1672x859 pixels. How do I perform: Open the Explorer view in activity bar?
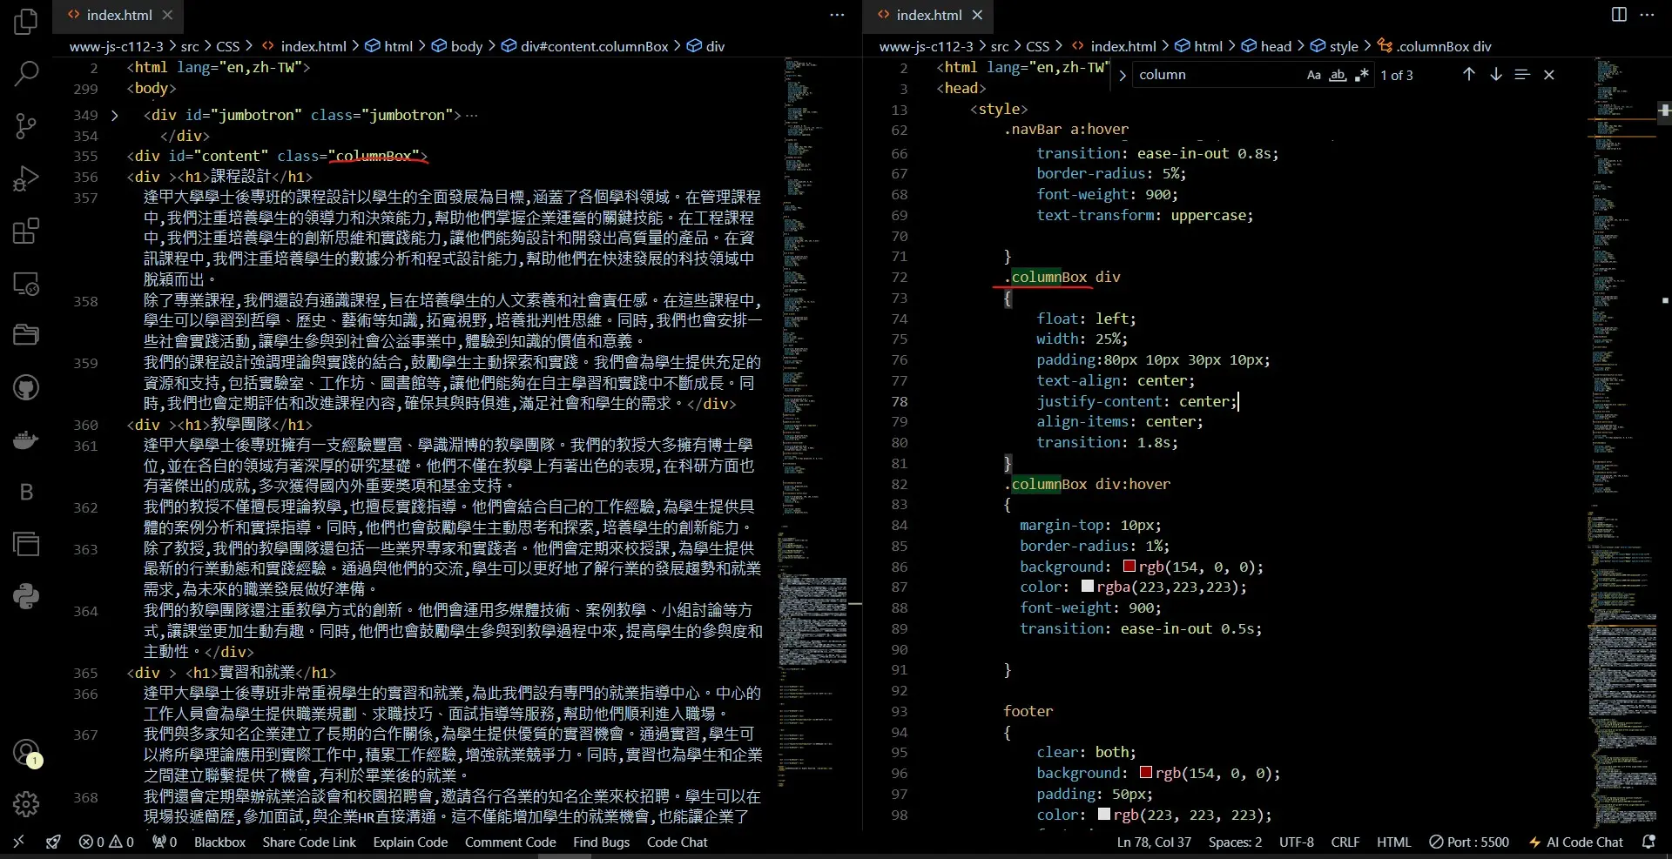[26, 22]
